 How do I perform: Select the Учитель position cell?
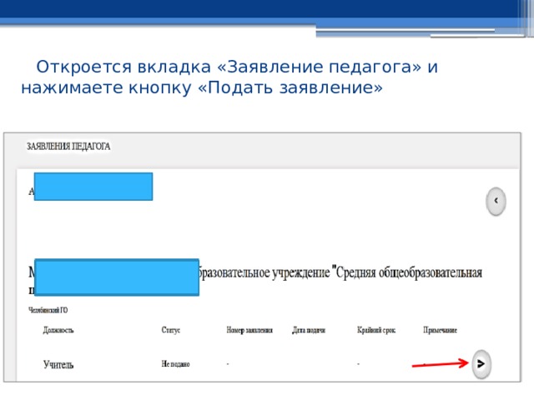point(58,365)
